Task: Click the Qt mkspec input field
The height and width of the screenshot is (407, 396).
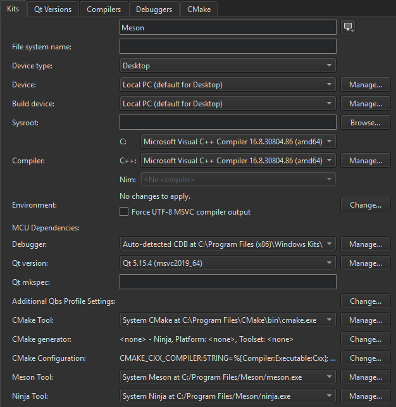Action: pyautogui.click(x=228, y=282)
